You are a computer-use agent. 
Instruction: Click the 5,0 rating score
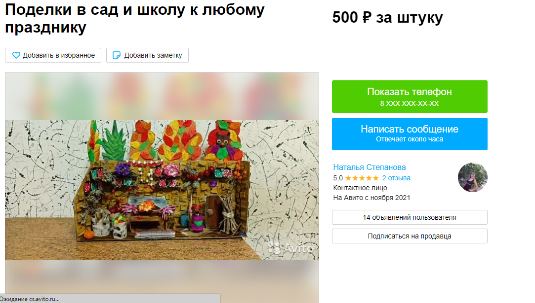(x=338, y=178)
